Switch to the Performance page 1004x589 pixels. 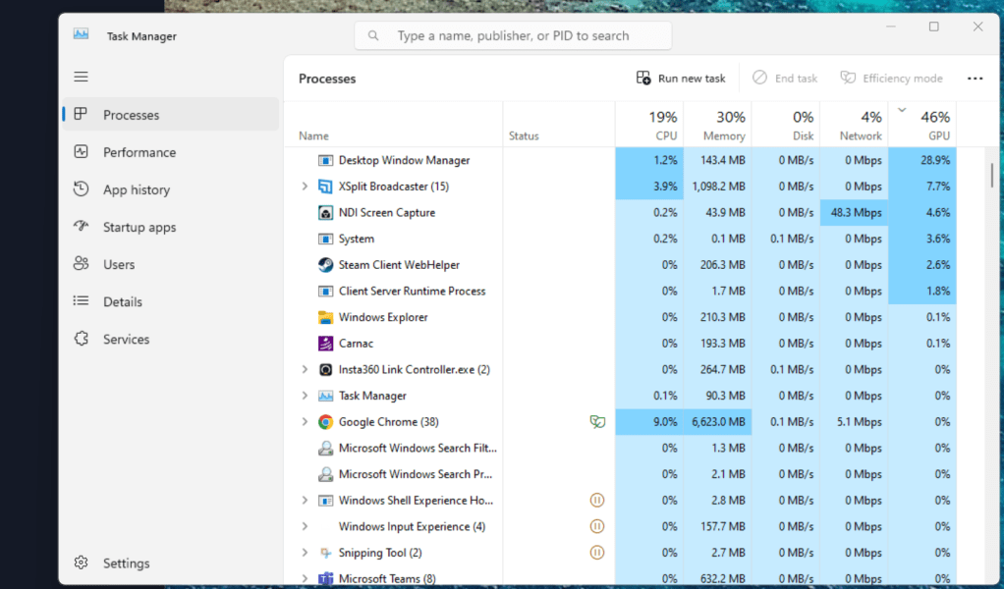tap(171, 152)
